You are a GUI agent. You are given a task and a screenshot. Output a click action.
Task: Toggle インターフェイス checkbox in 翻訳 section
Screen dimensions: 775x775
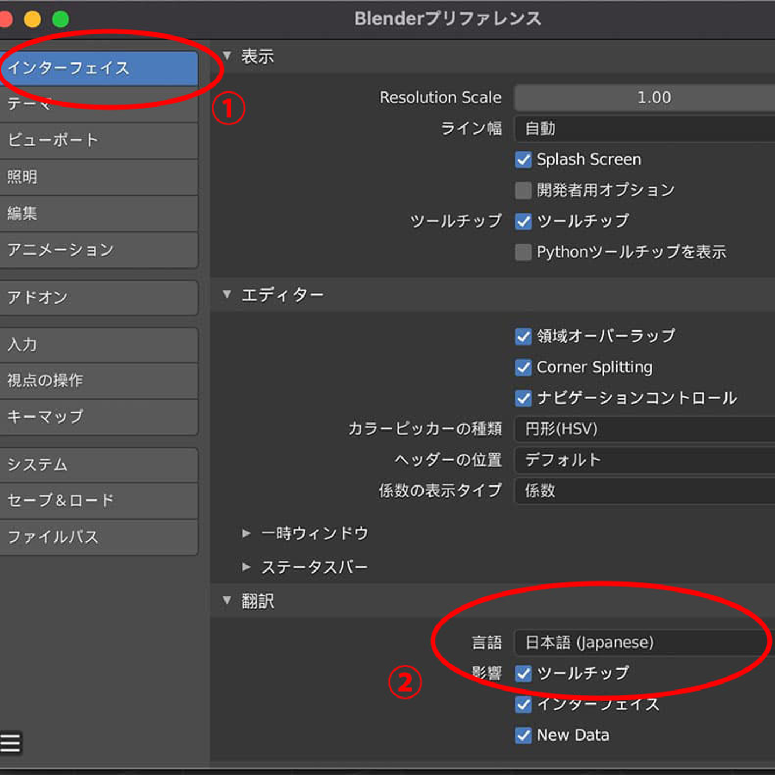coord(523,704)
